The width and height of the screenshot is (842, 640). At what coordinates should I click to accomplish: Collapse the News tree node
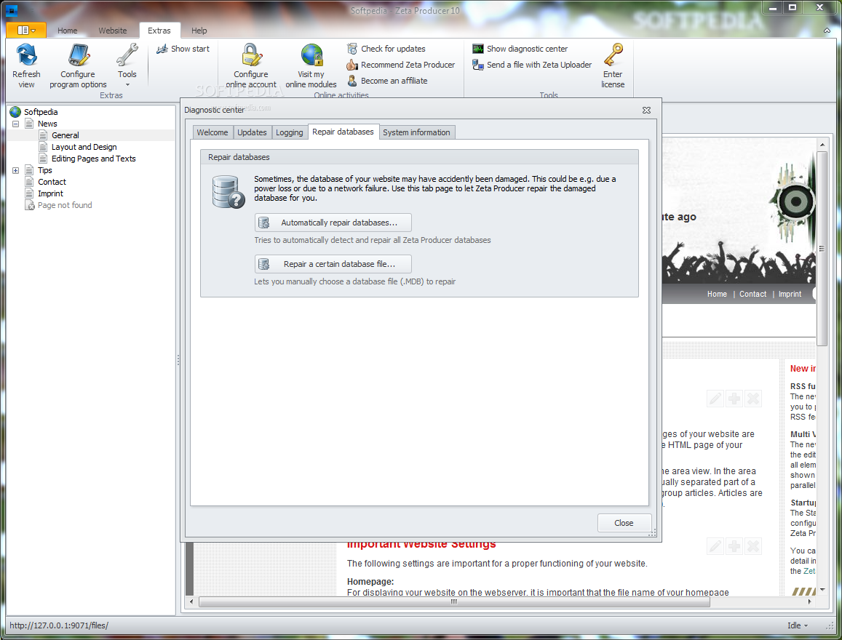click(x=15, y=124)
